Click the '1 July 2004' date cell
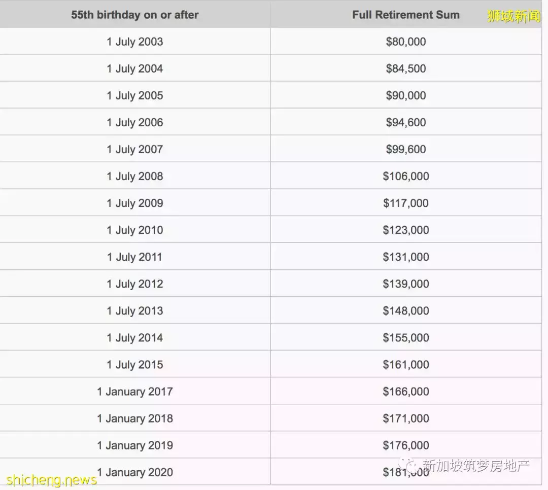This screenshot has width=548, height=490. (135, 68)
